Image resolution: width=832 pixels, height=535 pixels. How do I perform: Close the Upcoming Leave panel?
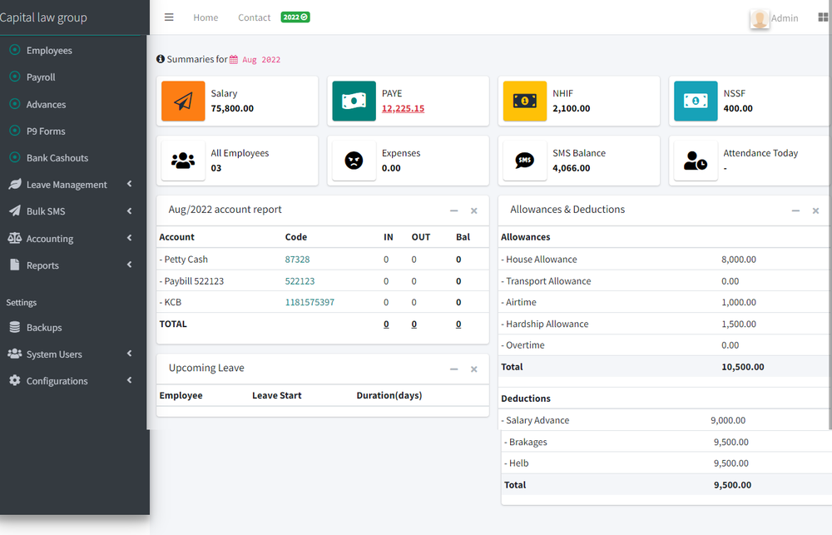(x=473, y=369)
